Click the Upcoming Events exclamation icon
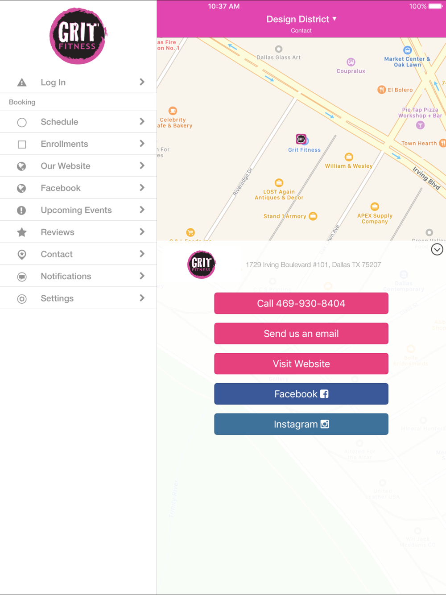446x595 pixels. [21, 211]
